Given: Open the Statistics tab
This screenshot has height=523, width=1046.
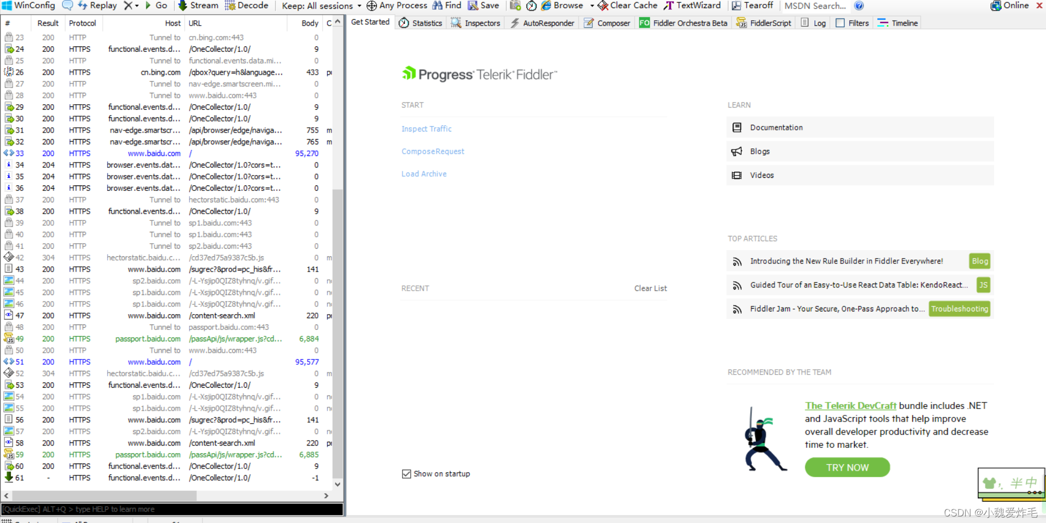Looking at the screenshot, I should tap(420, 23).
